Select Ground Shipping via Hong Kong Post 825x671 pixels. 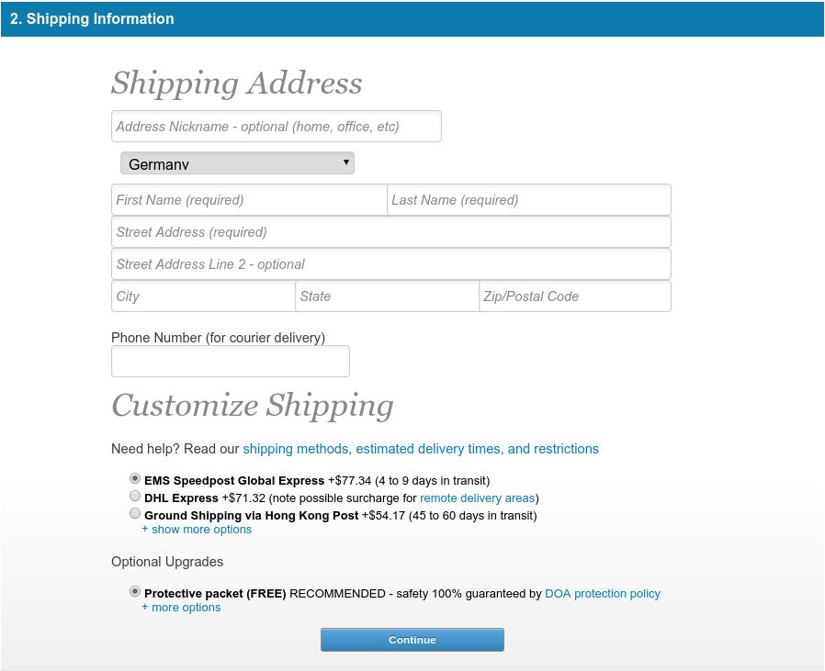coord(135,514)
